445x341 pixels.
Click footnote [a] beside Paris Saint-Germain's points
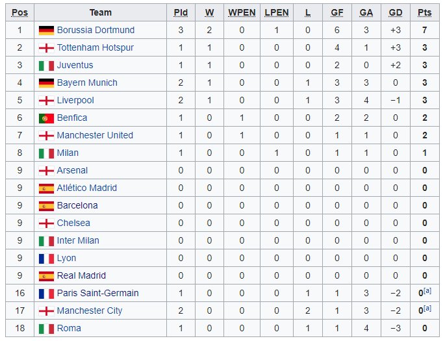427,291
